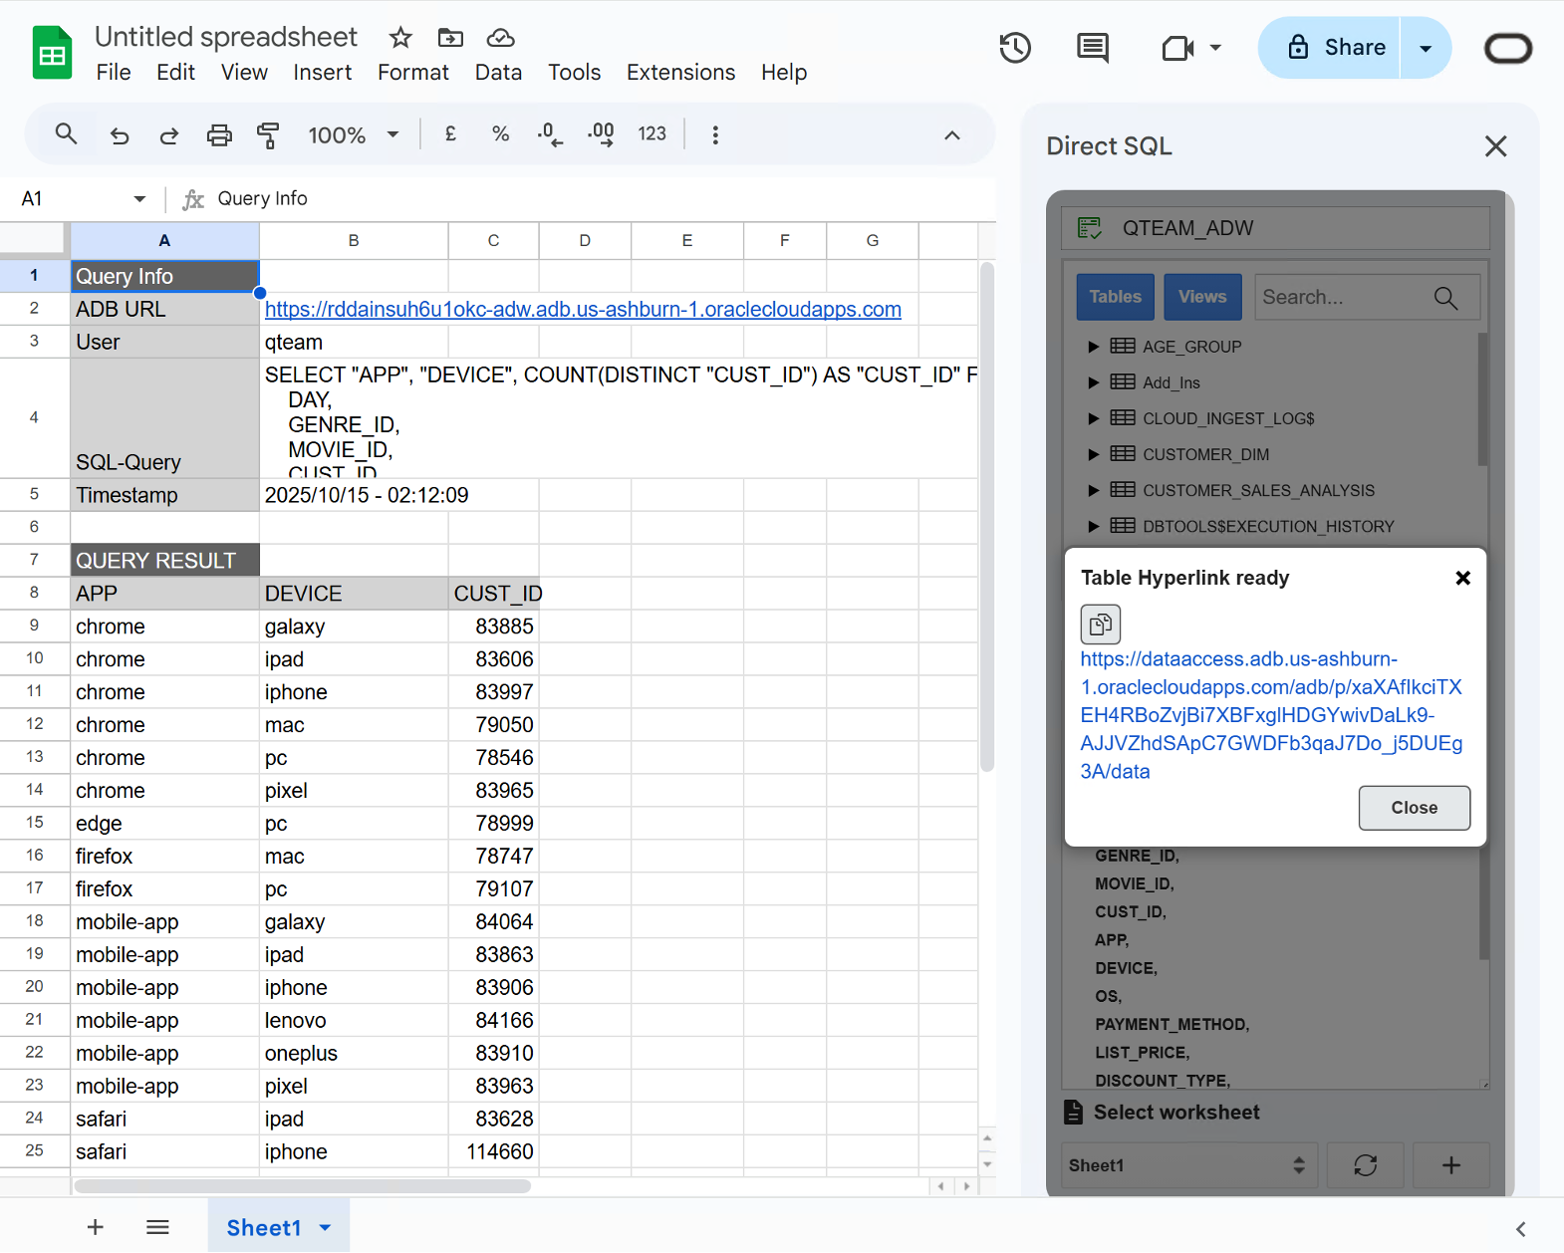This screenshot has width=1564, height=1253.
Task: Open the Share options dropdown arrow
Action: (x=1426, y=48)
